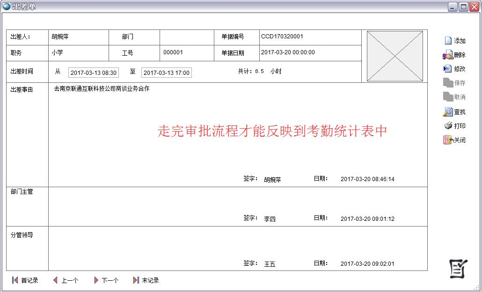Click the 删除 (Delete) icon
Viewport: 482px width, 292px height.
[448, 55]
